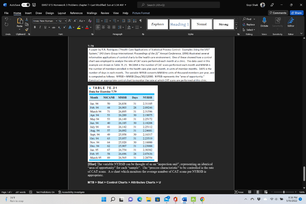Decrease indent icon
Screen dimensions: 306x204
tap(123, 21)
